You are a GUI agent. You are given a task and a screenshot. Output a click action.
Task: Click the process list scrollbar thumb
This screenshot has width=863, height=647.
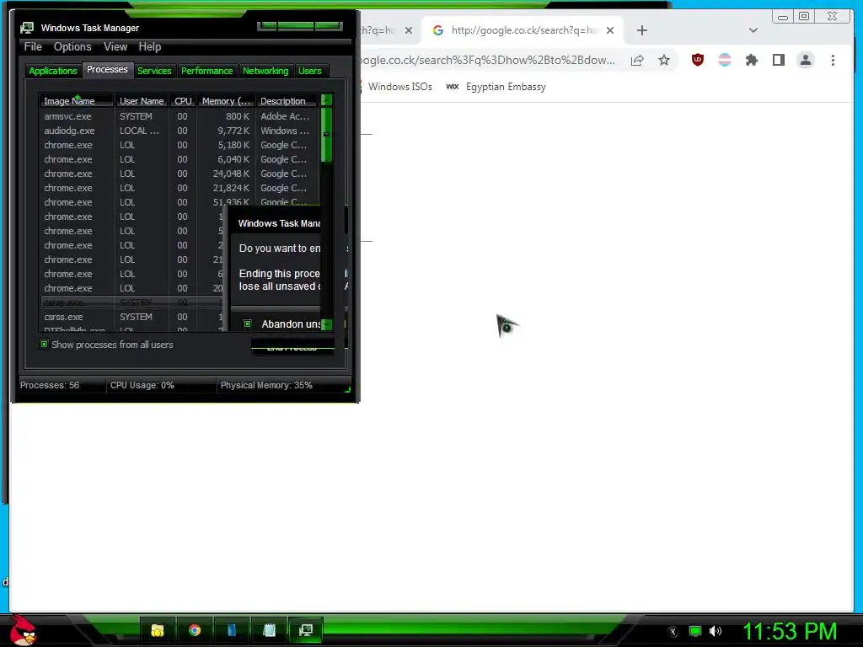tap(326, 134)
